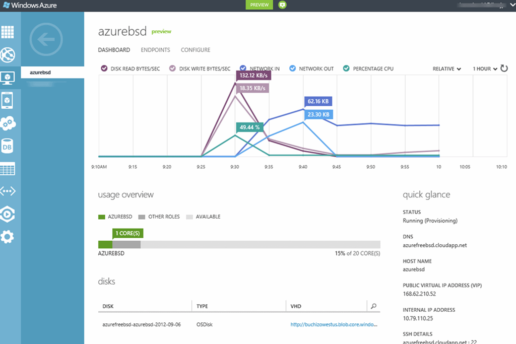Open Mobile Services from the sidebar
The image size is (516, 344).
point(8,100)
